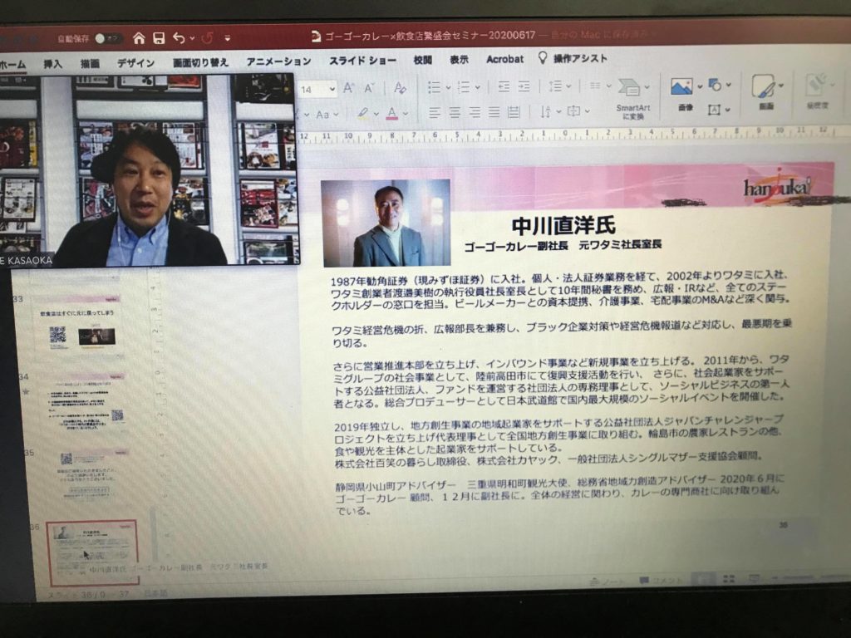Open Customize Quick Access Toolbar dropdown
Image resolution: width=851 pixels, height=638 pixels.
[x=228, y=38]
